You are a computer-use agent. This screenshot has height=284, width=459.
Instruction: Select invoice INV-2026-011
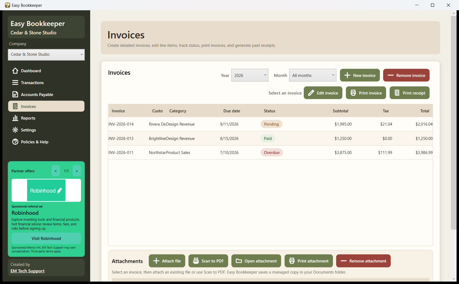pyautogui.click(x=271, y=153)
